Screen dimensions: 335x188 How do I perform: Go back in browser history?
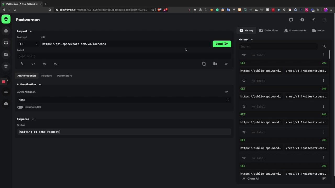(x=4, y=10)
